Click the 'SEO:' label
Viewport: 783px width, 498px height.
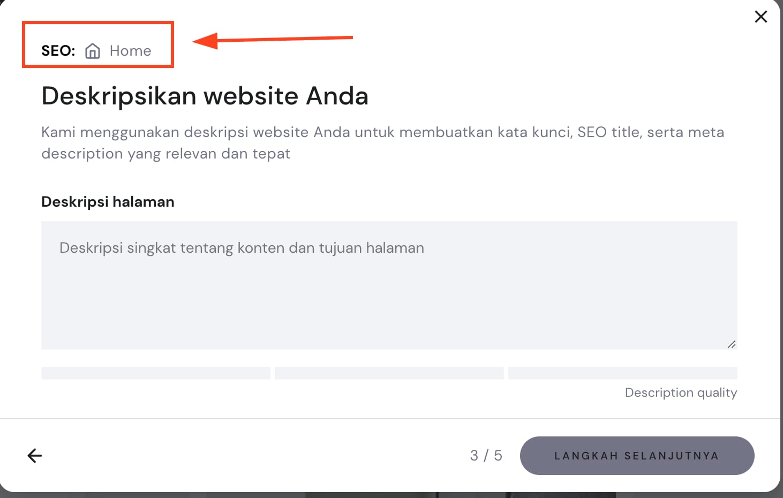58,51
